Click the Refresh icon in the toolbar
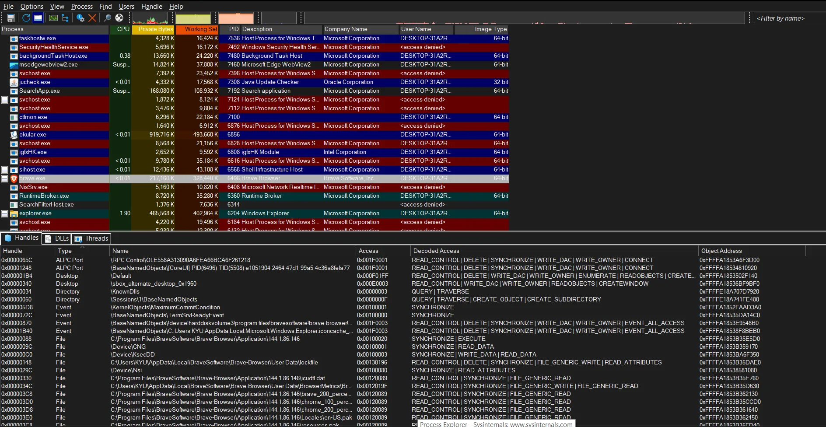This screenshot has width=826, height=427. (26, 18)
